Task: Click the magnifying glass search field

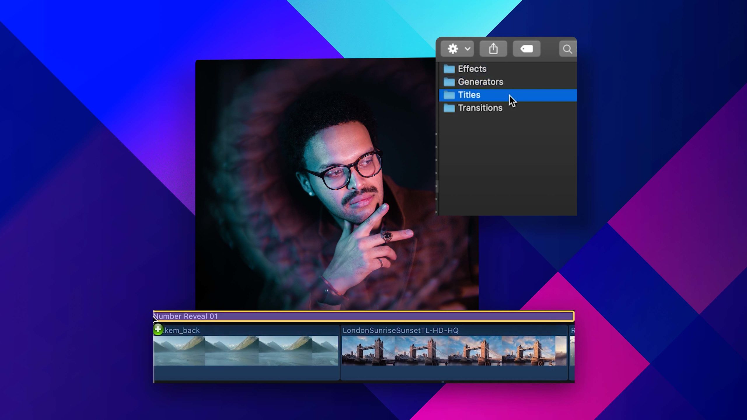Action: 567,49
